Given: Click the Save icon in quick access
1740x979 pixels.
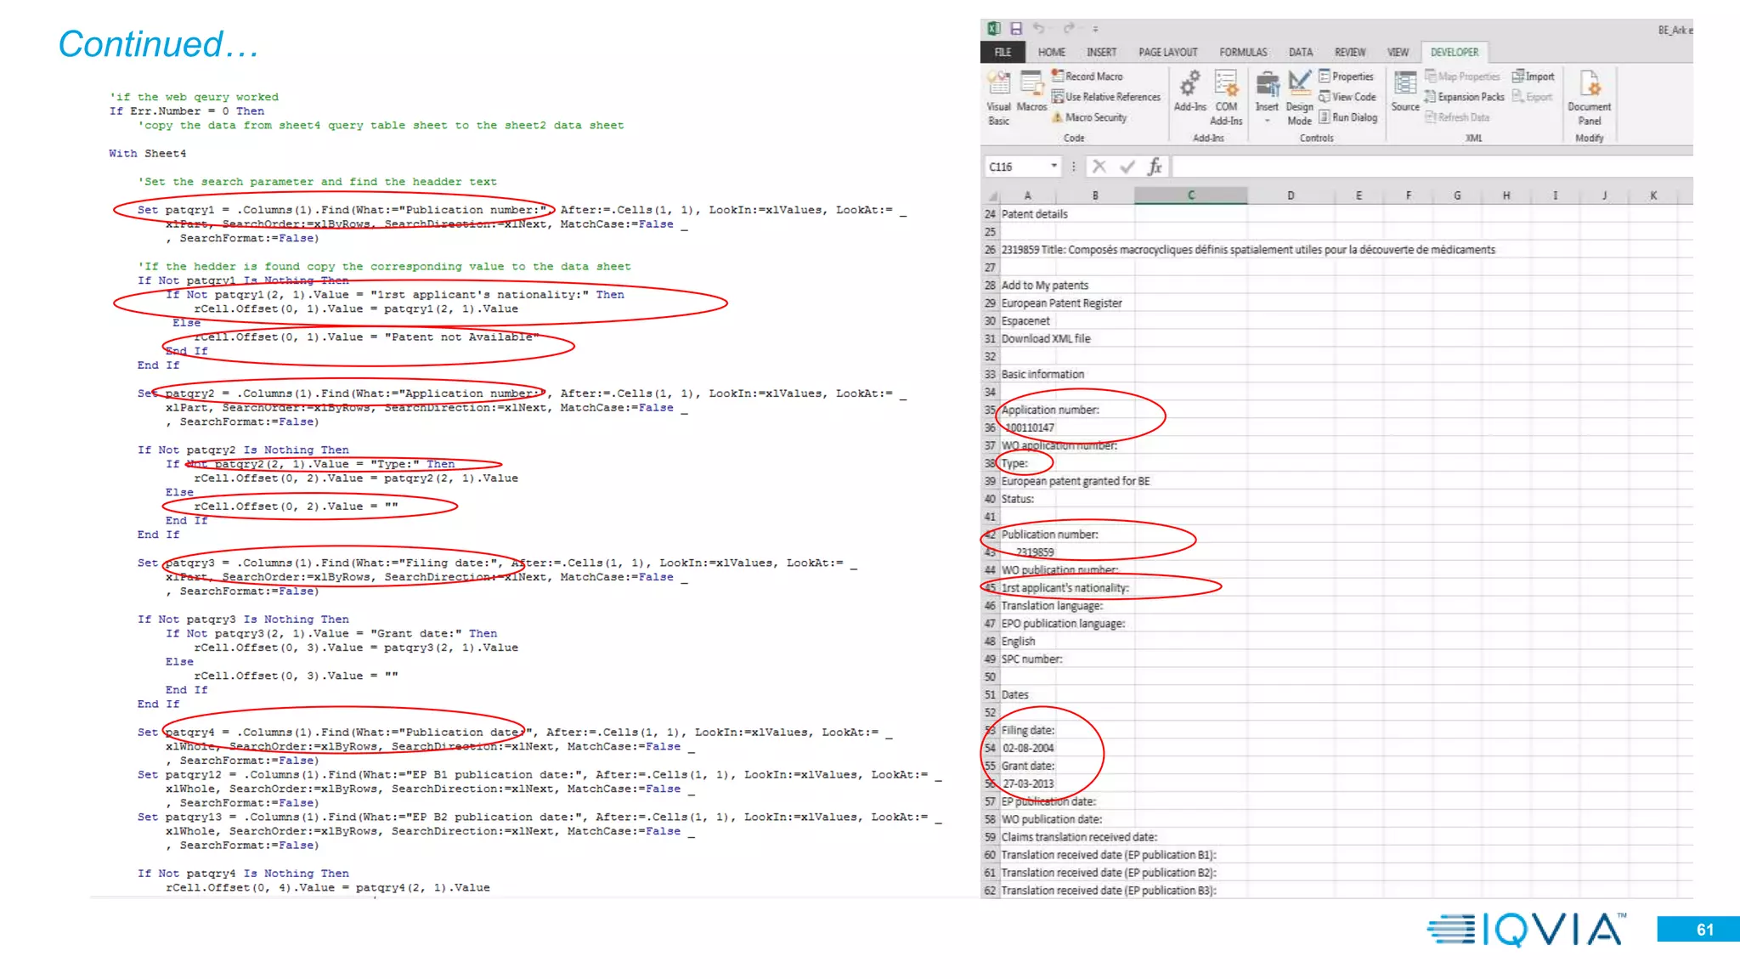Looking at the screenshot, I should [x=1016, y=29].
